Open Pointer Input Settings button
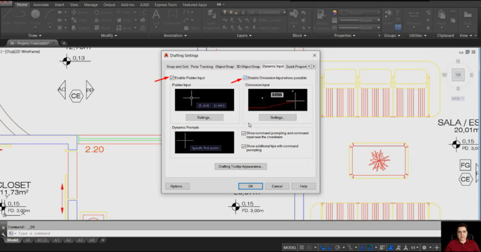 (x=204, y=118)
